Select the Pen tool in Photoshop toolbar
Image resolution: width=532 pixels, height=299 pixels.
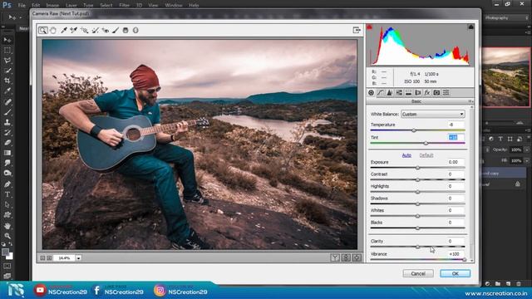[x=7, y=184]
